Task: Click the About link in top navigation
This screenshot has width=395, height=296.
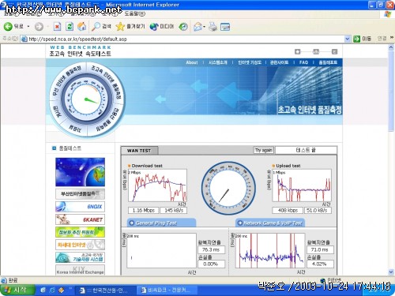Action: (x=192, y=62)
